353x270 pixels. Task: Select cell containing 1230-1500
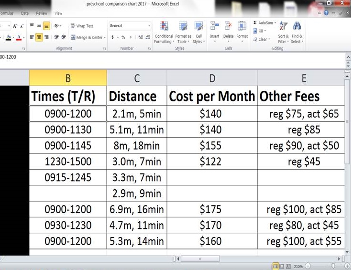(68, 162)
